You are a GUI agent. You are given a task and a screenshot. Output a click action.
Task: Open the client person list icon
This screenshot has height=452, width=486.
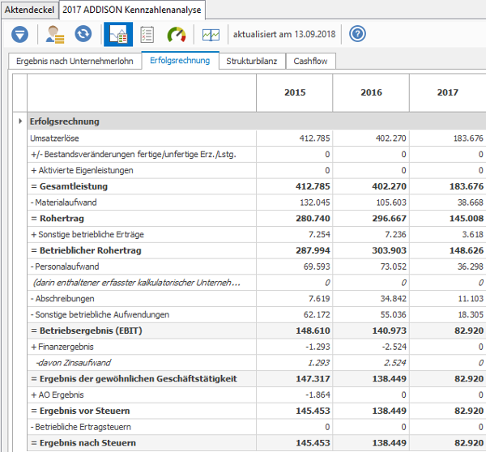(55, 34)
